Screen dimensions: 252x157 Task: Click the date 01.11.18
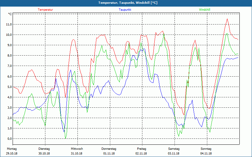[109, 154]
